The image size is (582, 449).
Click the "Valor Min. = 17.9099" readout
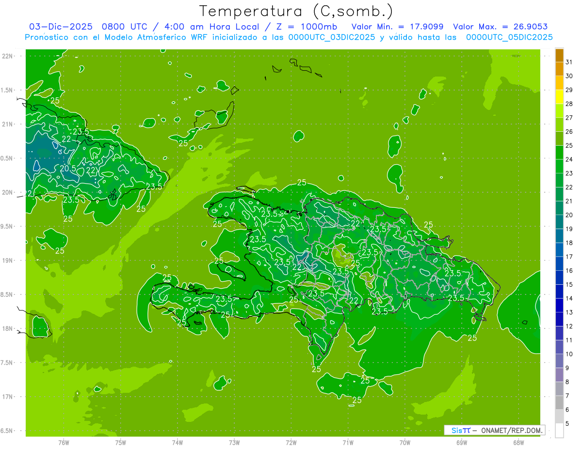[x=397, y=27]
